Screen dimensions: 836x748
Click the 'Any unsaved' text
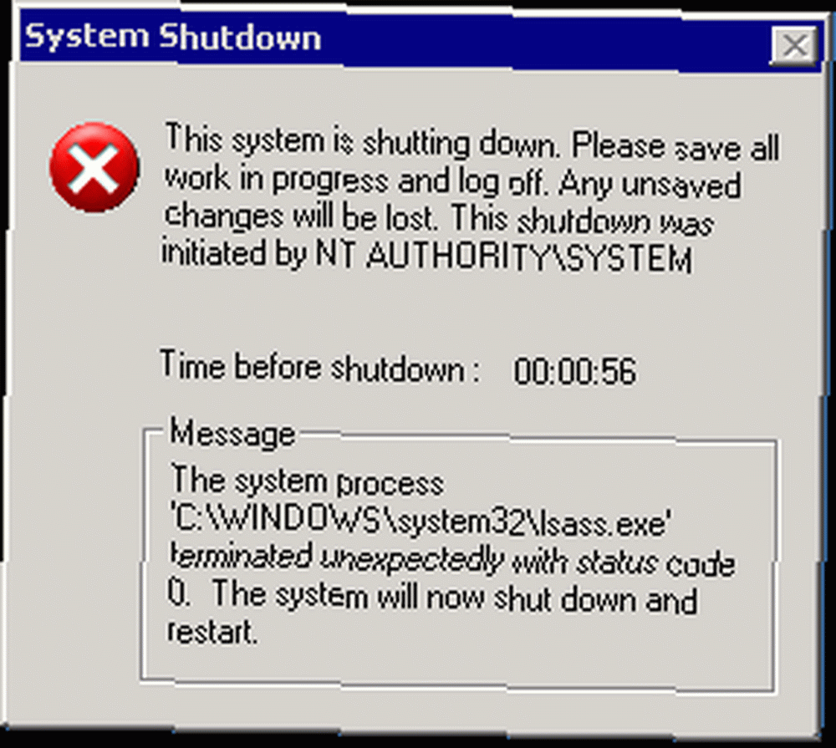point(650,185)
